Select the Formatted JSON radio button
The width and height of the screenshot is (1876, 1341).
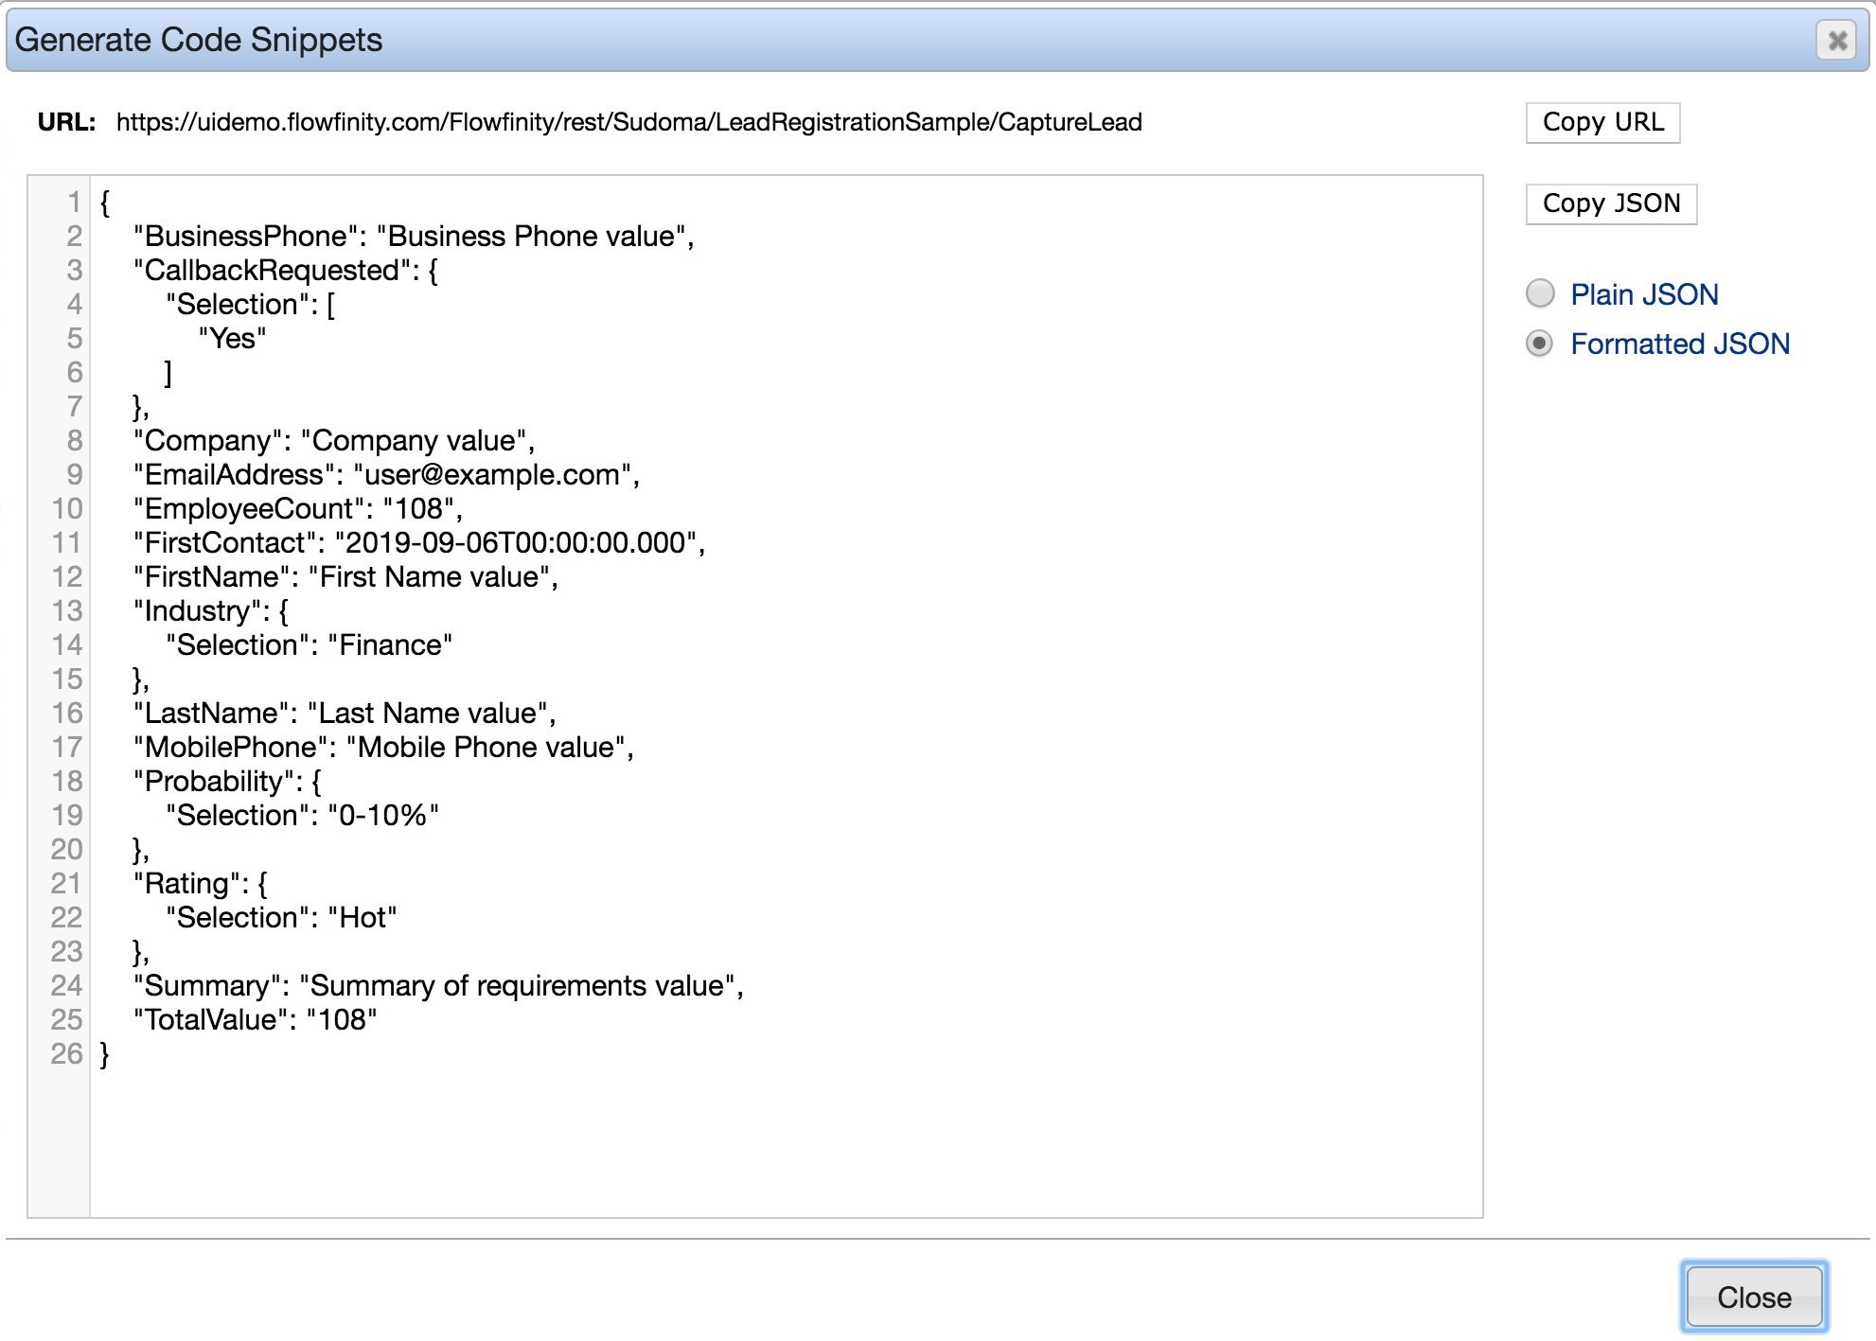(1540, 344)
